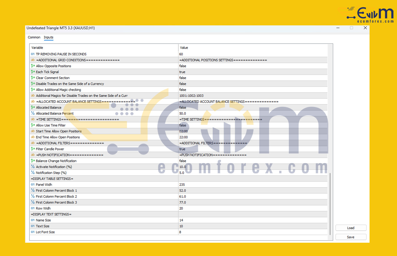Switch to the Common tab
397x256 pixels.
click(34, 37)
